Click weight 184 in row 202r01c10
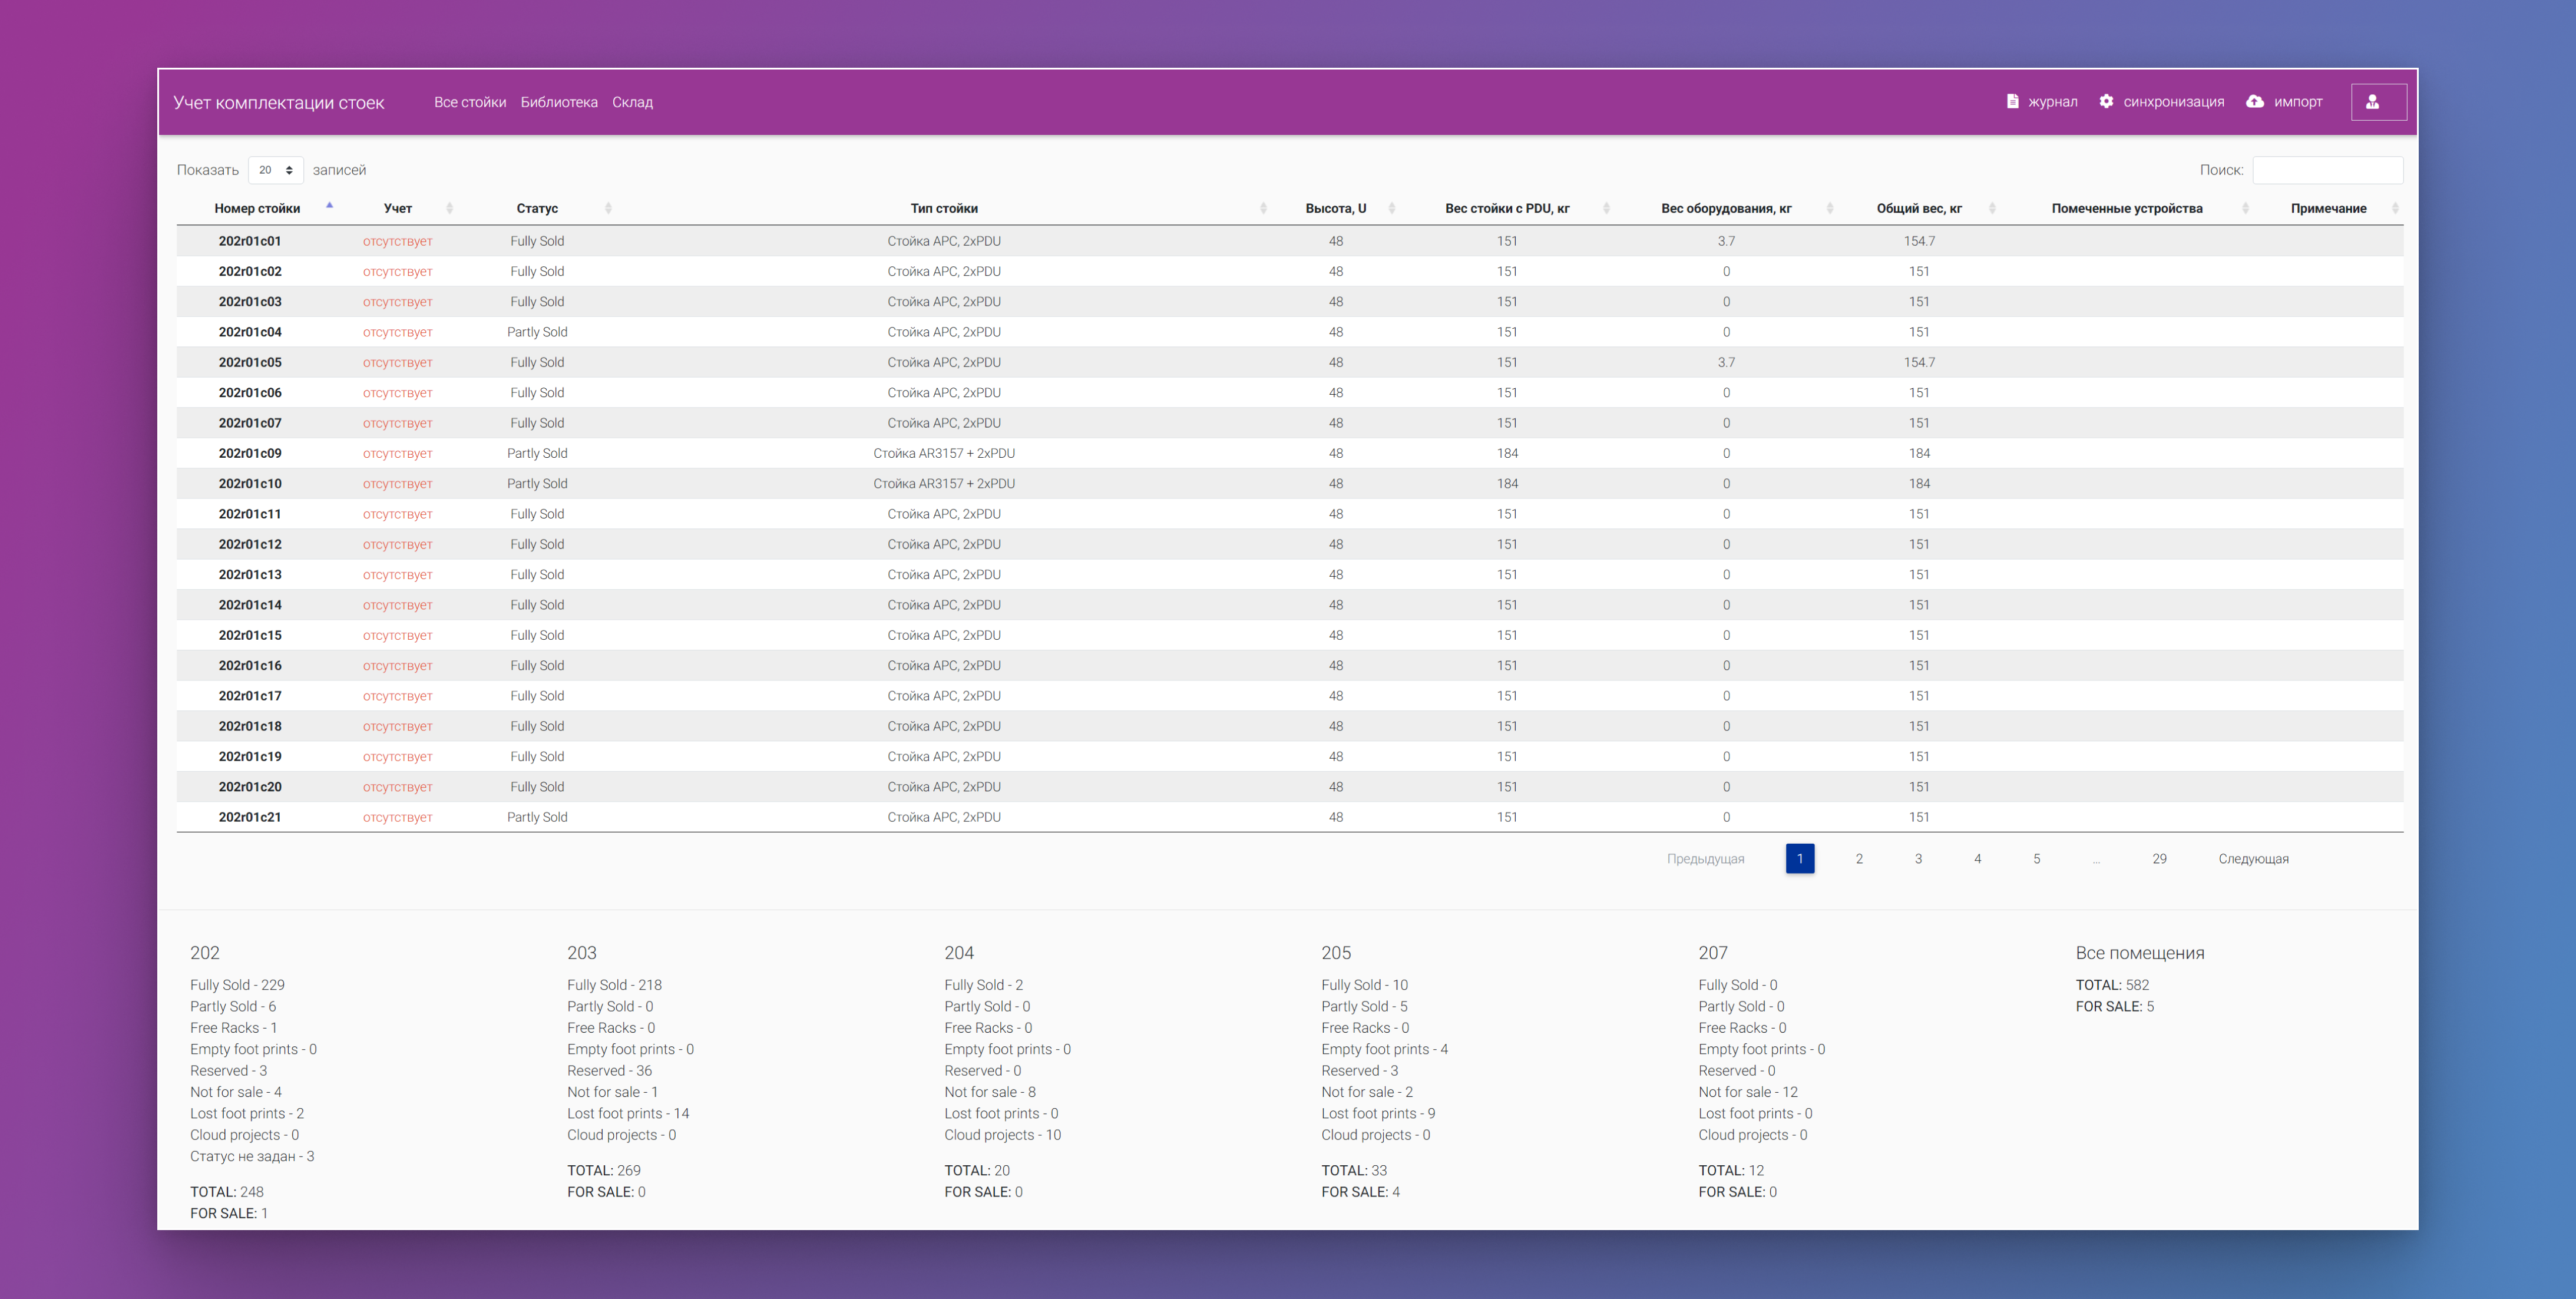The height and width of the screenshot is (1299, 2576). coord(1507,483)
